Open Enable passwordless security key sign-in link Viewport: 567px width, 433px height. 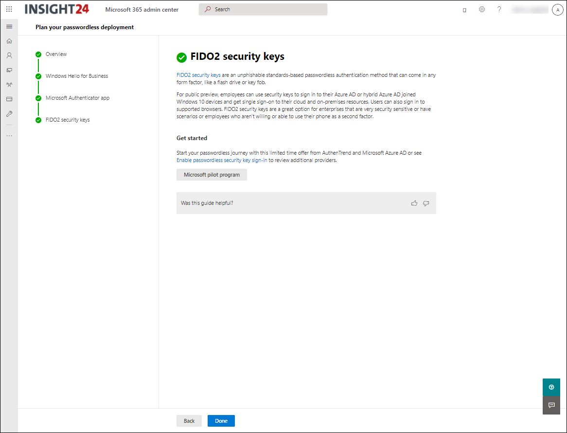222,160
